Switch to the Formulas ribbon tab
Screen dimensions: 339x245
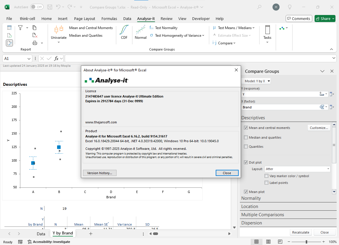[x=109, y=19]
